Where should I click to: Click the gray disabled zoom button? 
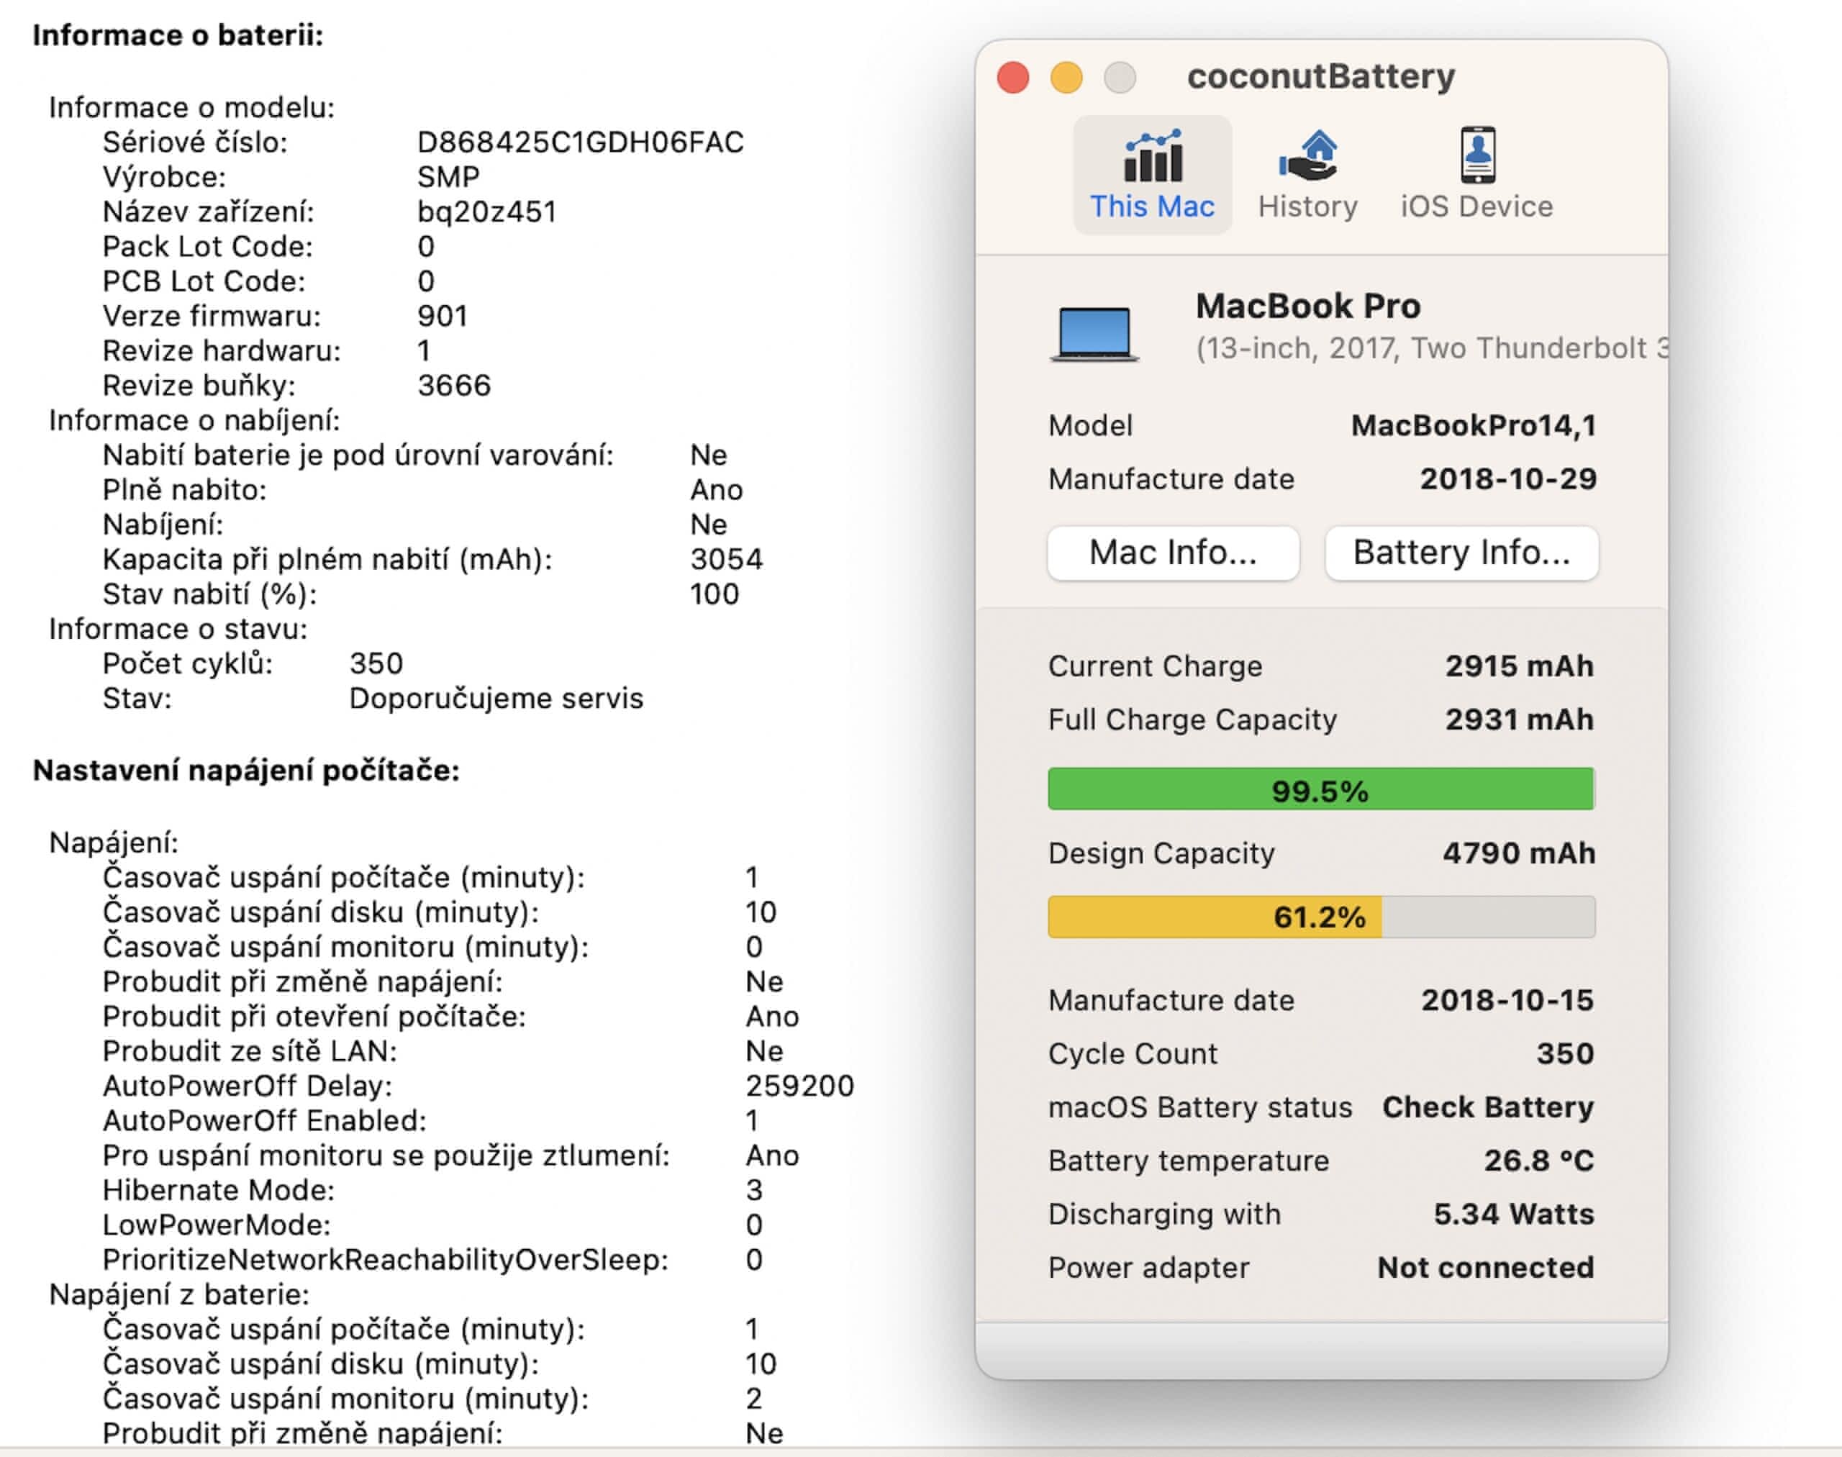point(1120,78)
